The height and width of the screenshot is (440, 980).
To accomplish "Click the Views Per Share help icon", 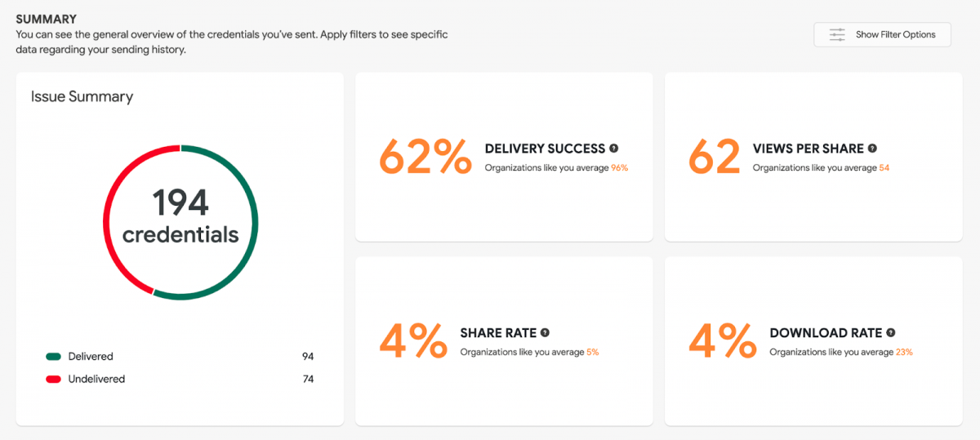I will coord(872,149).
